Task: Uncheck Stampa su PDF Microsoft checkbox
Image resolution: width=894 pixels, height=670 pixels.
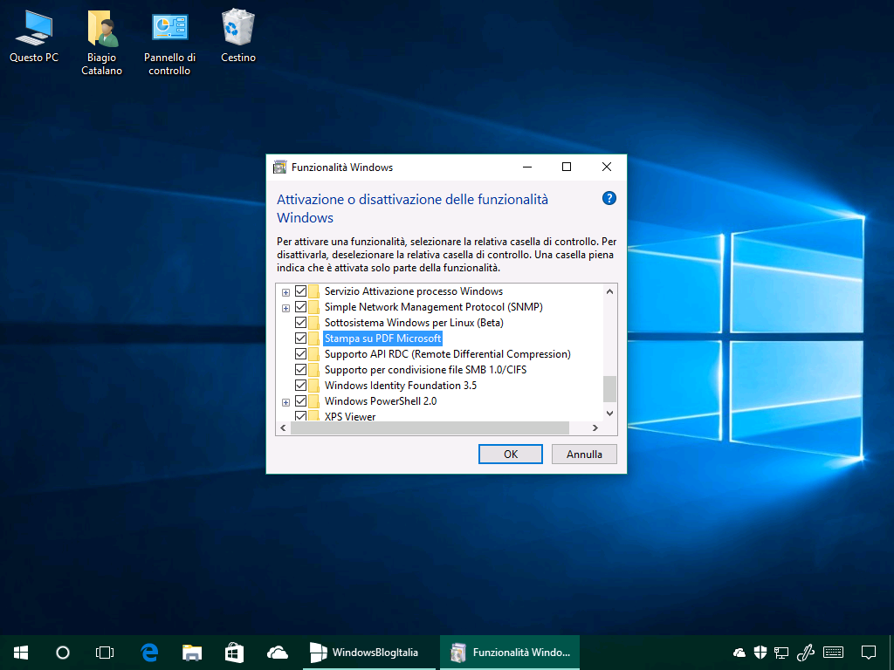Action: pyautogui.click(x=300, y=338)
